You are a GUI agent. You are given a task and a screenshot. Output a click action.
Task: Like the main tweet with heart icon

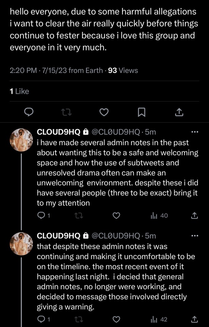(x=104, y=112)
